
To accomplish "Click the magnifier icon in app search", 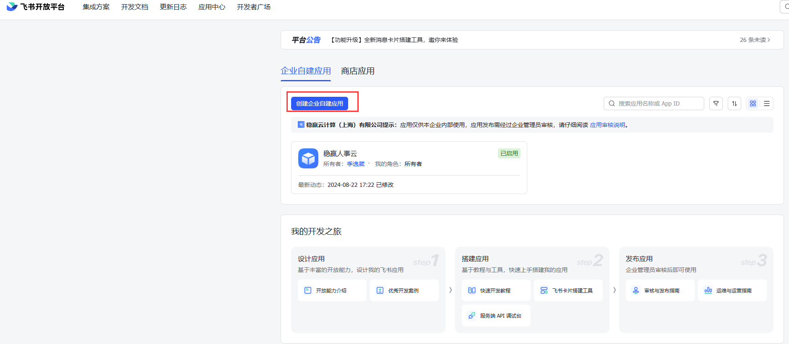I will 612,103.
